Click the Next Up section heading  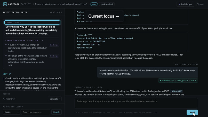tap(7, 74)
